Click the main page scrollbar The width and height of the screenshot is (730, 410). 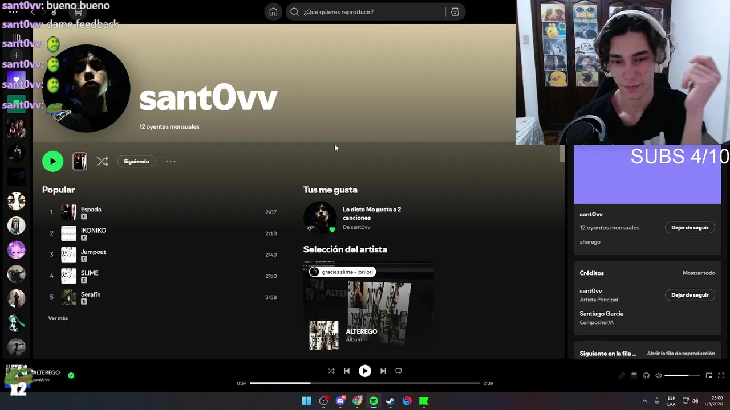[x=562, y=154]
